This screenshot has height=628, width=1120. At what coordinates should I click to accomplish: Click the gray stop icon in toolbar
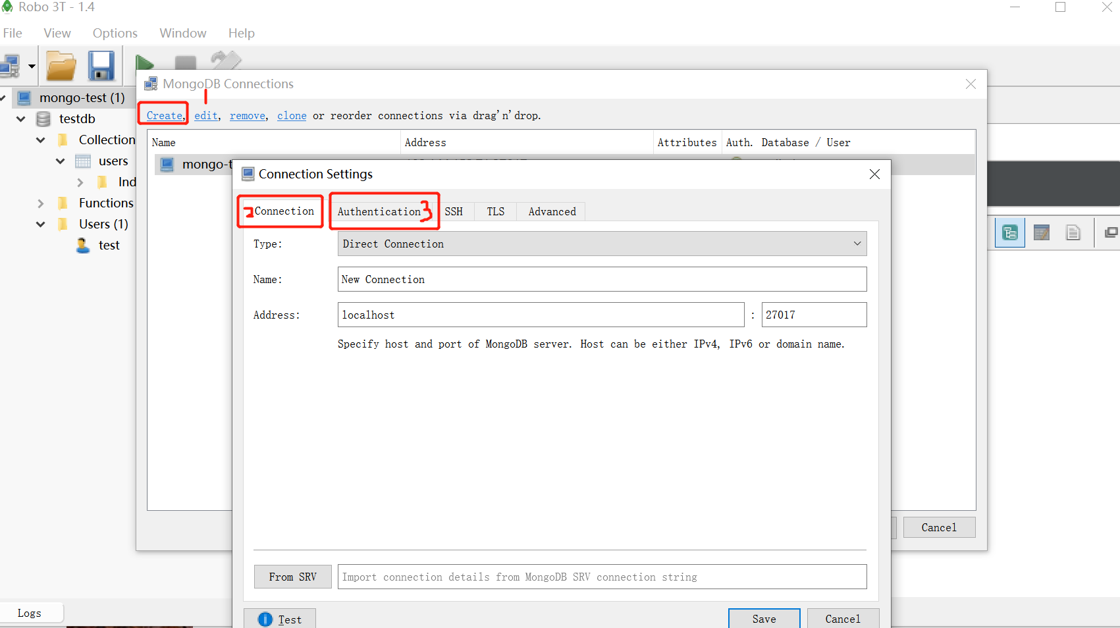[x=186, y=63]
